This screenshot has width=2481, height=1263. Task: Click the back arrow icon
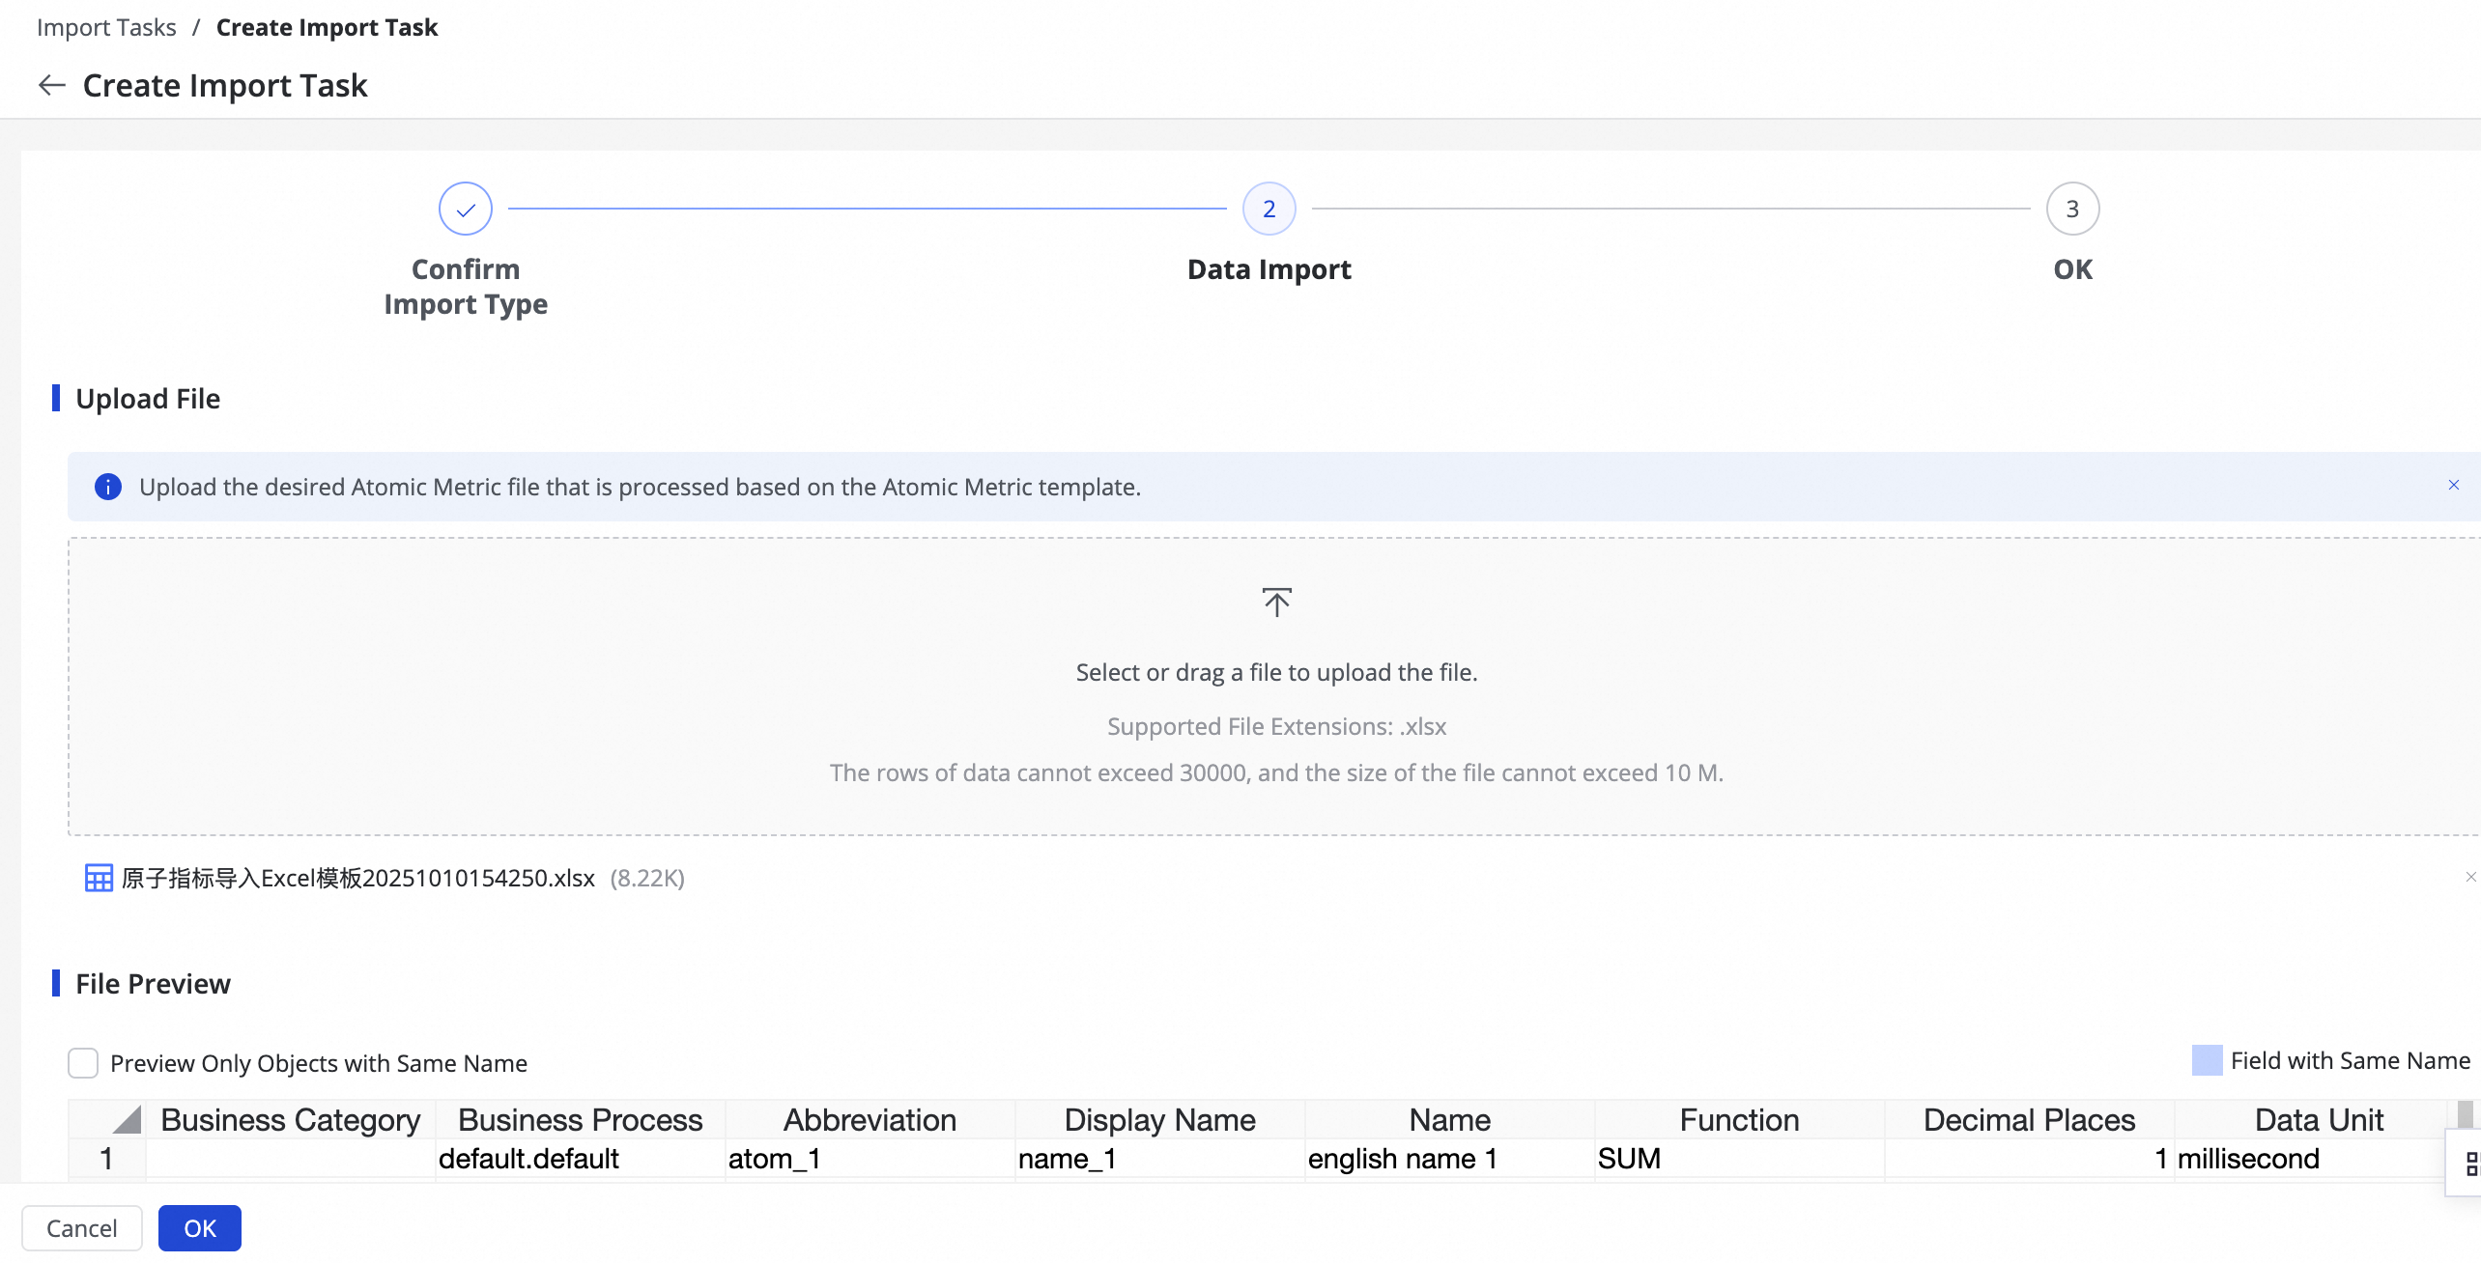tap(51, 86)
